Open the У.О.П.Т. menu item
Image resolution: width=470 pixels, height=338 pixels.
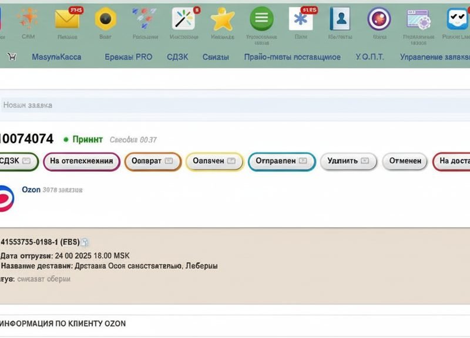(370, 57)
